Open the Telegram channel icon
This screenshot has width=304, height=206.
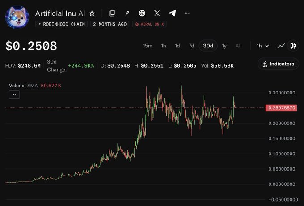click(x=172, y=13)
